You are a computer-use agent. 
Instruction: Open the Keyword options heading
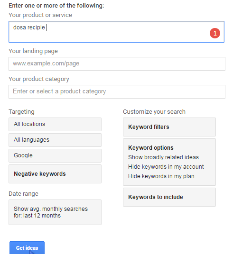point(151,148)
